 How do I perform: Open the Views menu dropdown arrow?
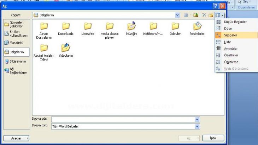tap(222, 15)
